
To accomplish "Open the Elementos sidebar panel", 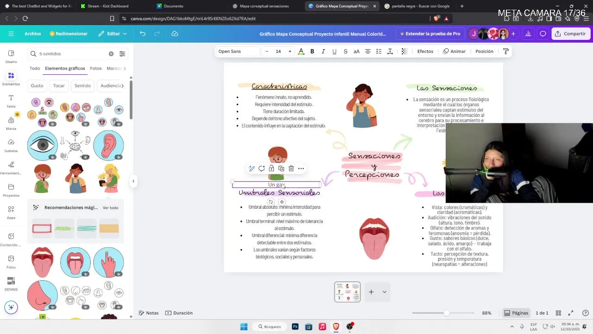I will pos(11,79).
